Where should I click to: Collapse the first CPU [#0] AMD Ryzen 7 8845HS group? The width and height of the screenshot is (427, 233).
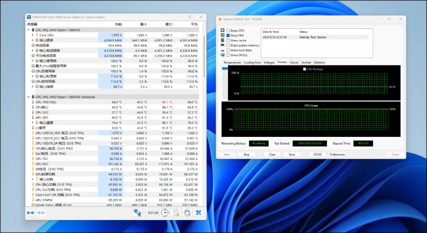click(x=28, y=30)
